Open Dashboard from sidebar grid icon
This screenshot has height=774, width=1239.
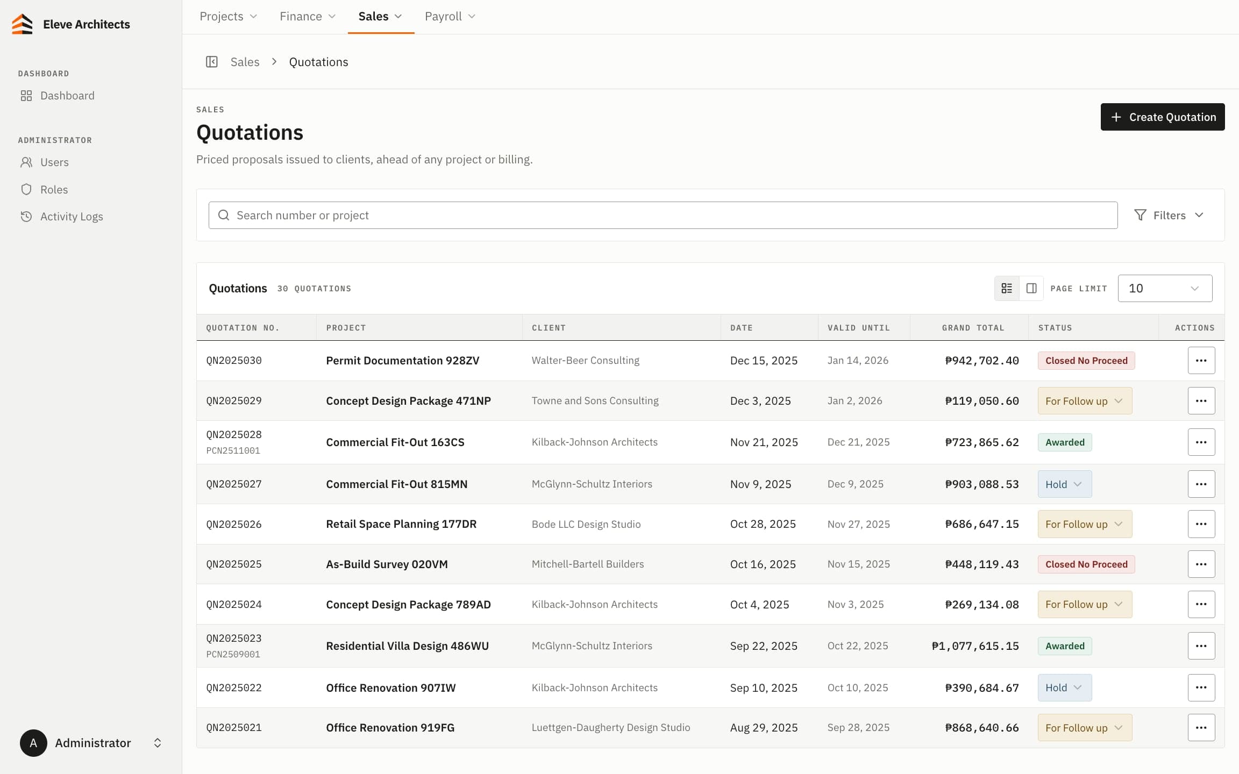(26, 96)
